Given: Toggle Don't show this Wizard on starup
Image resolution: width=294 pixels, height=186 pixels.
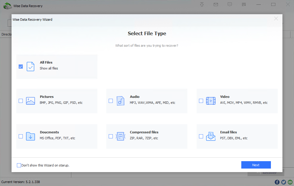Looking at the screenshot, I should coord(19,165).
